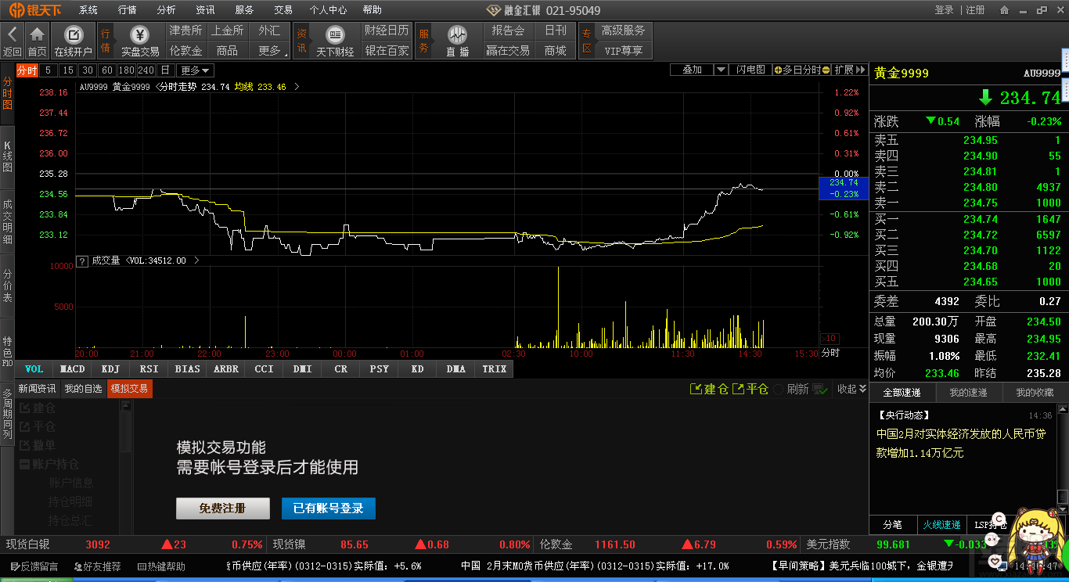The height and width of the screenshot is (582, 1069).
Task: Open the dropdown arrow next to 叠加
Action: pos(722,70)
